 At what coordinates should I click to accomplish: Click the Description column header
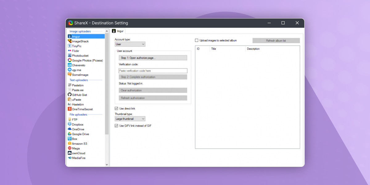273,49
